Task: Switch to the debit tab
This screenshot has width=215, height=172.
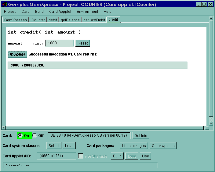Action: pos(53,20)
